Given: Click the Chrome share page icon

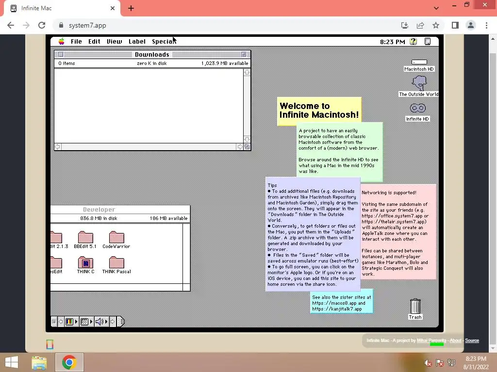Looking at the screenshot, I should tap(420, 25).
